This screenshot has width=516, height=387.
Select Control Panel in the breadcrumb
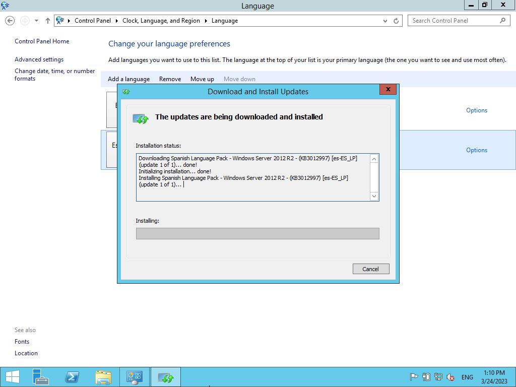coord(93,20)
